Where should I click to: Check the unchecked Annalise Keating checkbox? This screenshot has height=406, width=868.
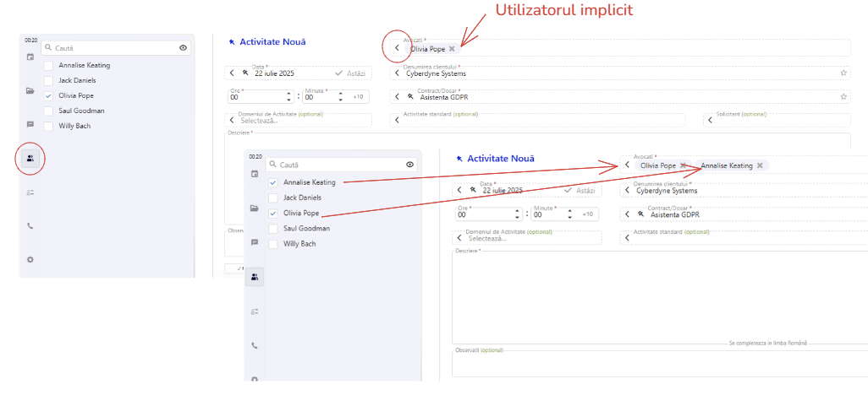48,65
